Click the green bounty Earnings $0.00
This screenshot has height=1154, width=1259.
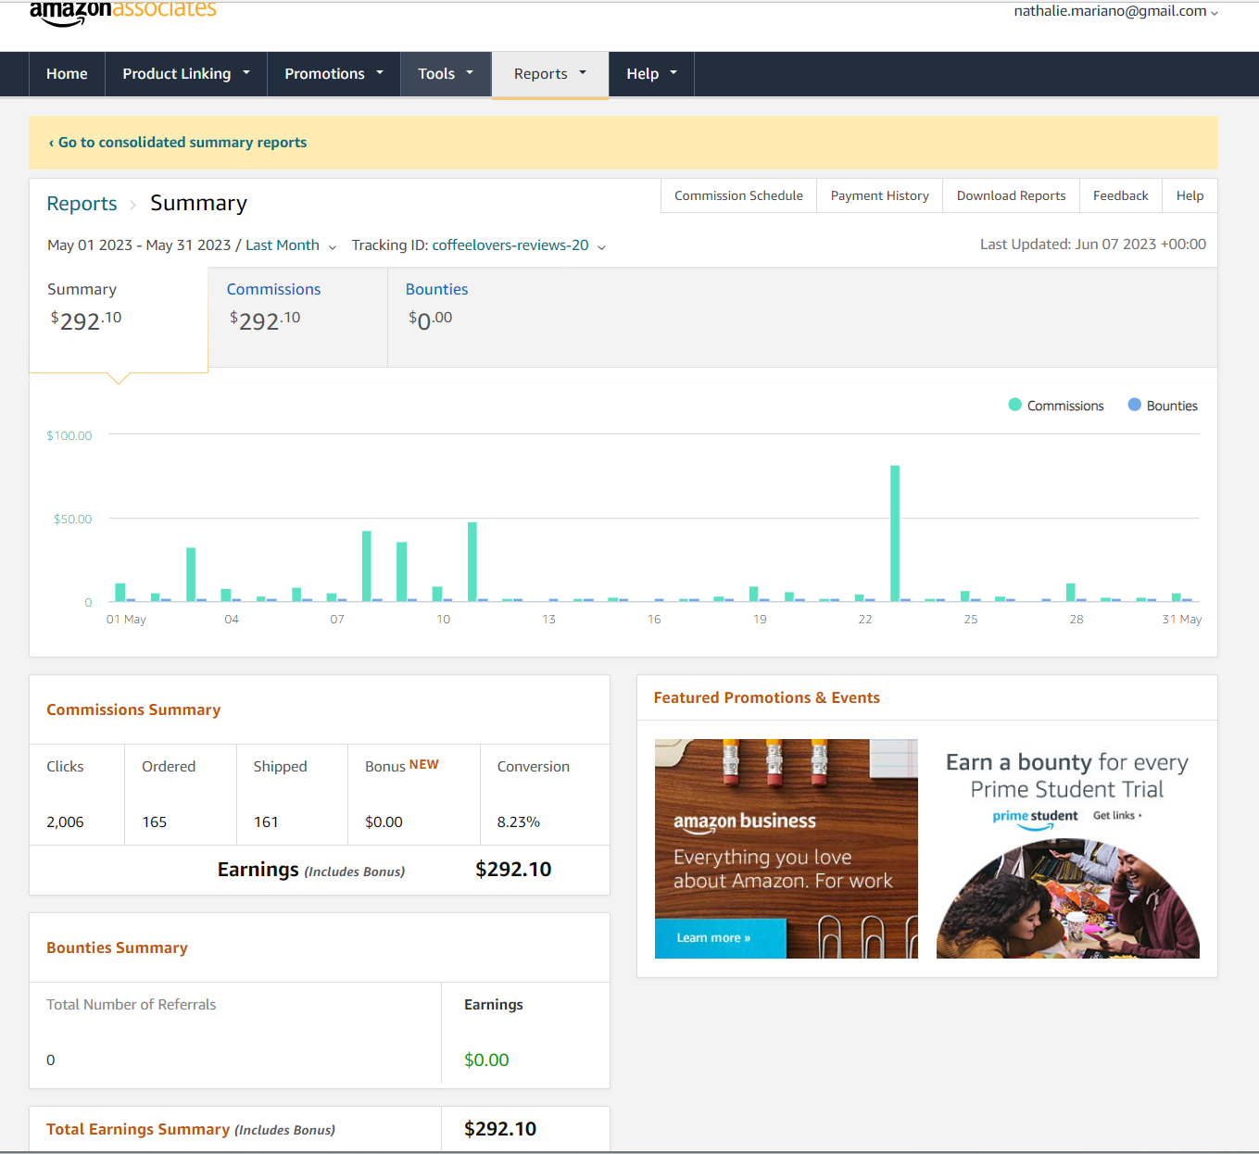coord(486,1060)
